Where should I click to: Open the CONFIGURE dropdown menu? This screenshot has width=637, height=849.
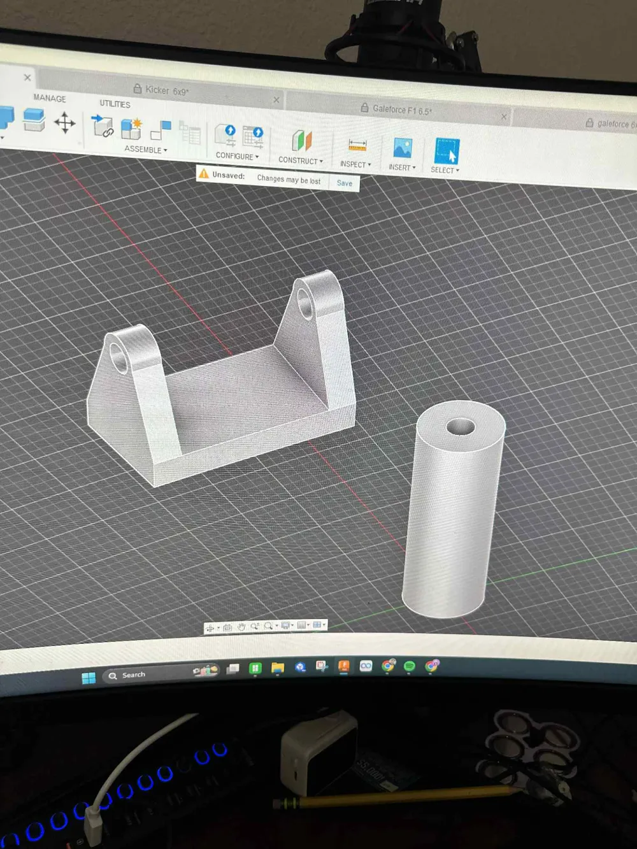click(237, 156)
